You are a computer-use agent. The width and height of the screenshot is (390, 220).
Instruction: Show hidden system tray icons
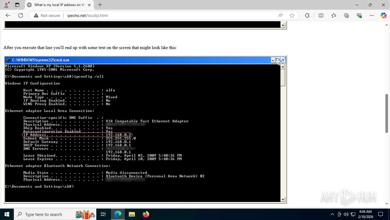[332, 214]
